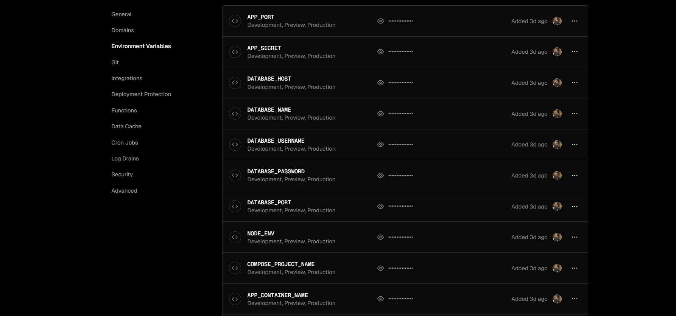Screen dimensions: 676x316
Task: Click the code icon next to DATABASE_HOST
Action: [235, 83]
